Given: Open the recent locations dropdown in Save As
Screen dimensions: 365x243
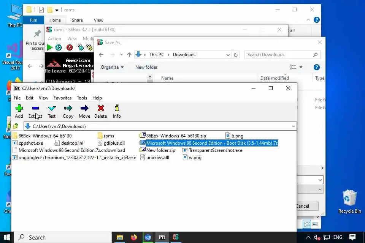Looking at the screenshot, I should pos(121,55).
